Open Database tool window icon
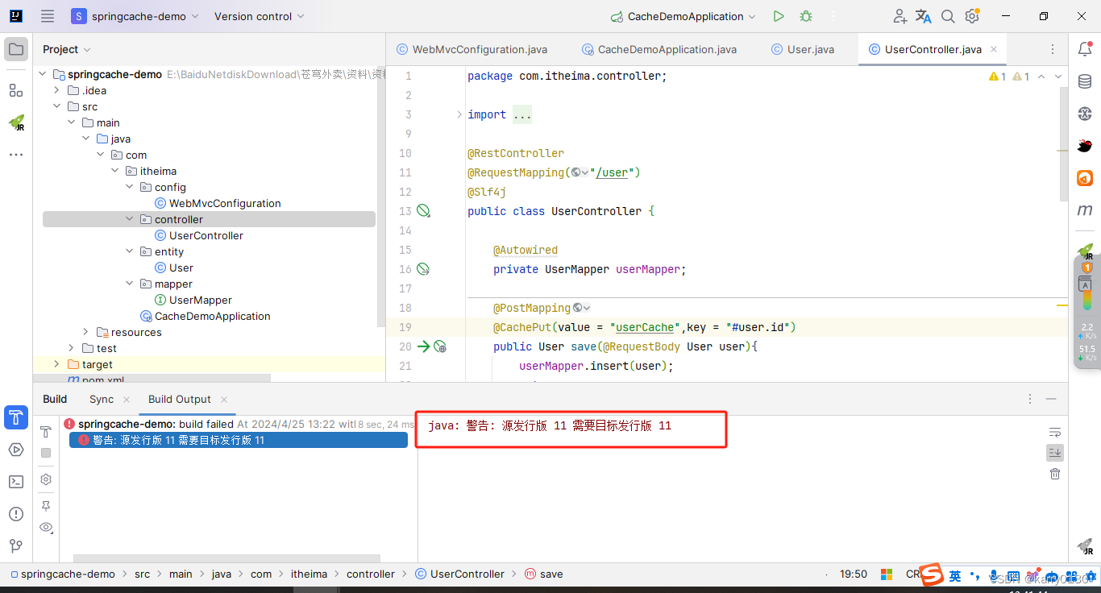This screenshot has height=593, width=1101. (1085, 81)
